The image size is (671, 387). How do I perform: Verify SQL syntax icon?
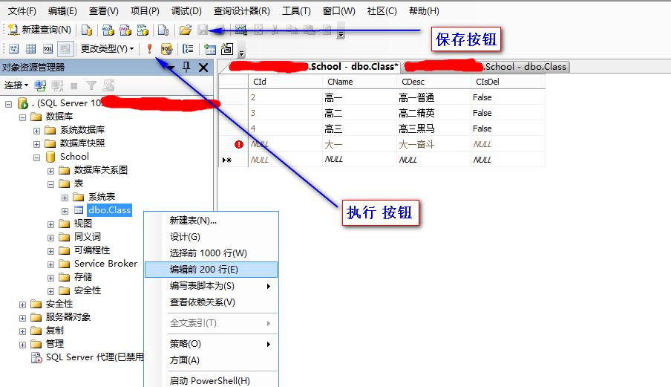pos(166,49)
